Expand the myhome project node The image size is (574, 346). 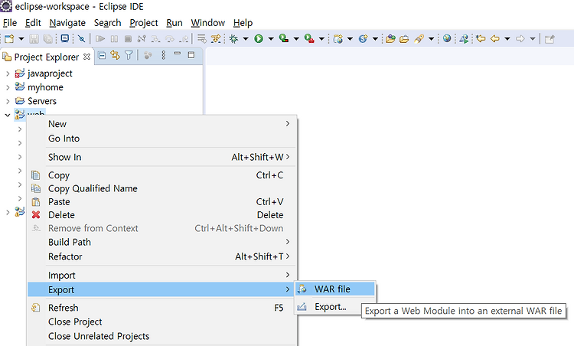click(x=8, y=87)
